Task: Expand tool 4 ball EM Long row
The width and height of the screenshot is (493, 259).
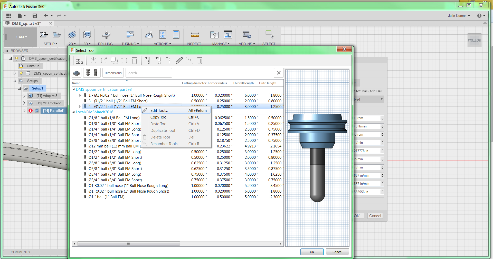Action: coord(80,107)
